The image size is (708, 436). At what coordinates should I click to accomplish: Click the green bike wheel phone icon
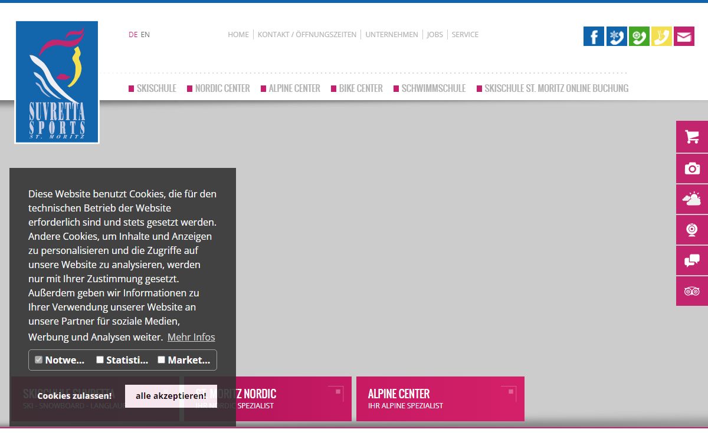pyautogui.click(x=639, y=37)
